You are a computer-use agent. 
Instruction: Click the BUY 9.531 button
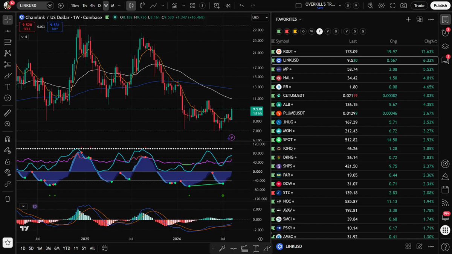pyautogui.click(x=55, y=27)
